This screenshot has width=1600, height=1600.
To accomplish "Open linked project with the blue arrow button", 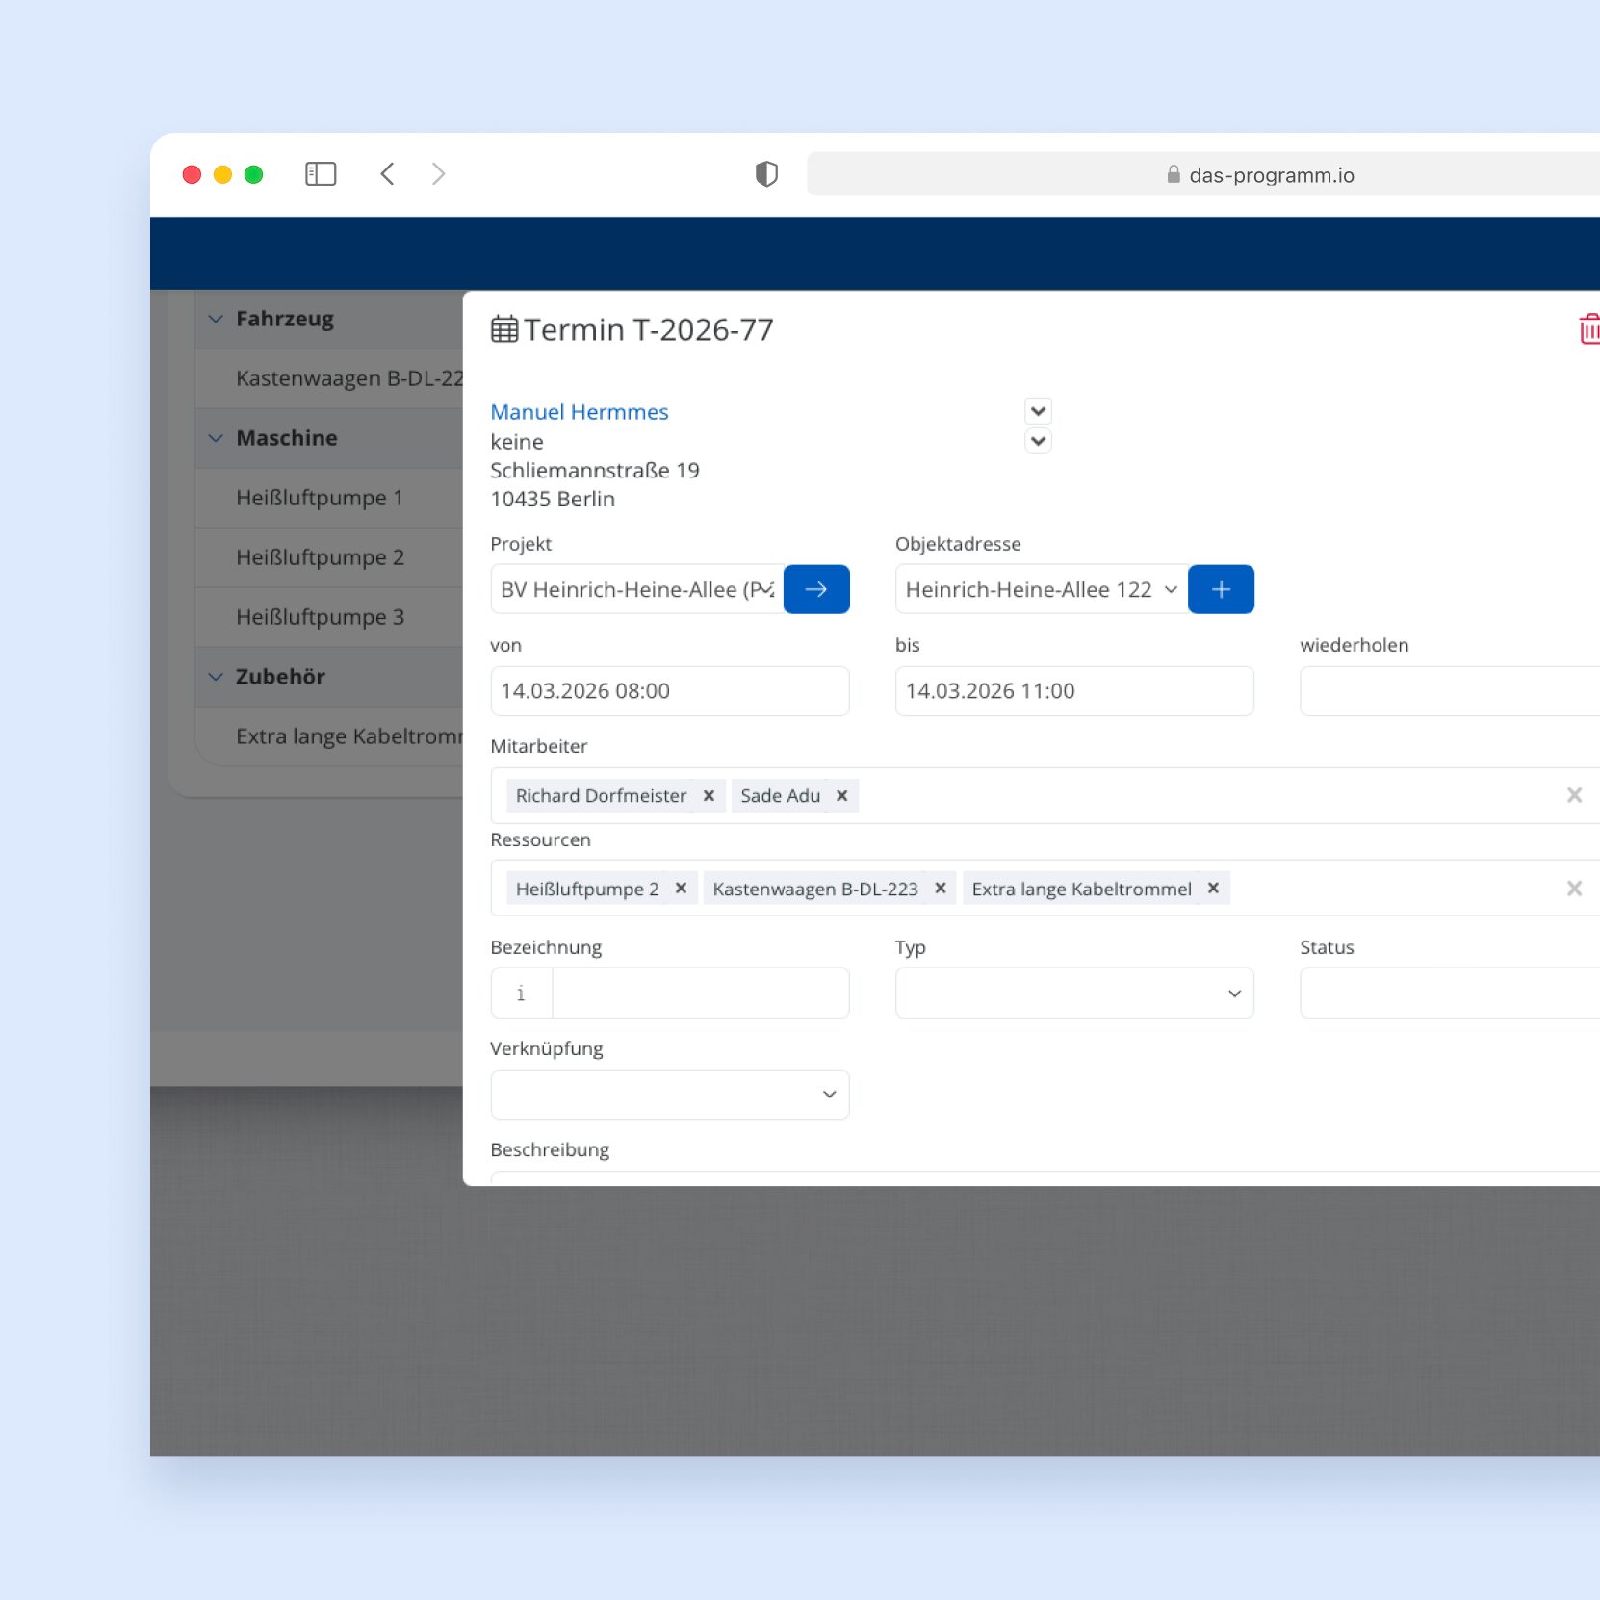I will tap(816, 589).
